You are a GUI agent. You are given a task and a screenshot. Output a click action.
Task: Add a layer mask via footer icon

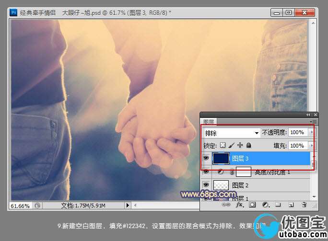coord(252,205)
